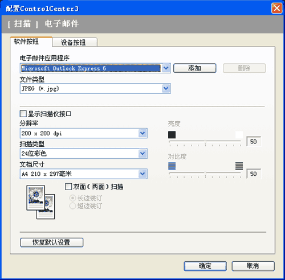Toggle the 双面(两面)扫描 checkbox
The height and width of the screenshot is (280, 285).
[68, 187]
